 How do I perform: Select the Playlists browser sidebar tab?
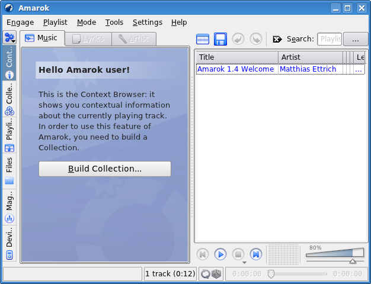tap(9, 135)
